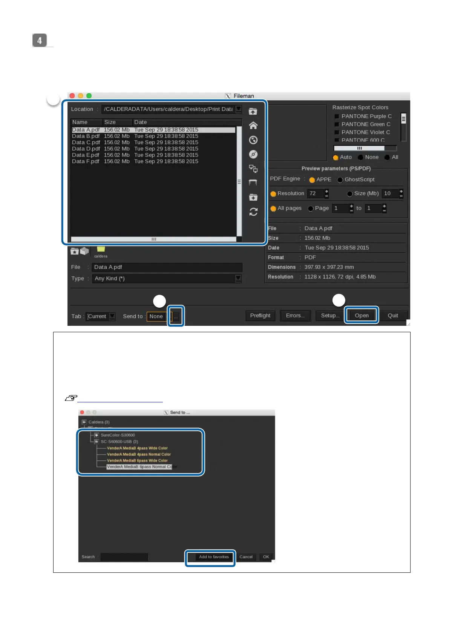Select Auto spot color rasterize option

pos(336,158)
